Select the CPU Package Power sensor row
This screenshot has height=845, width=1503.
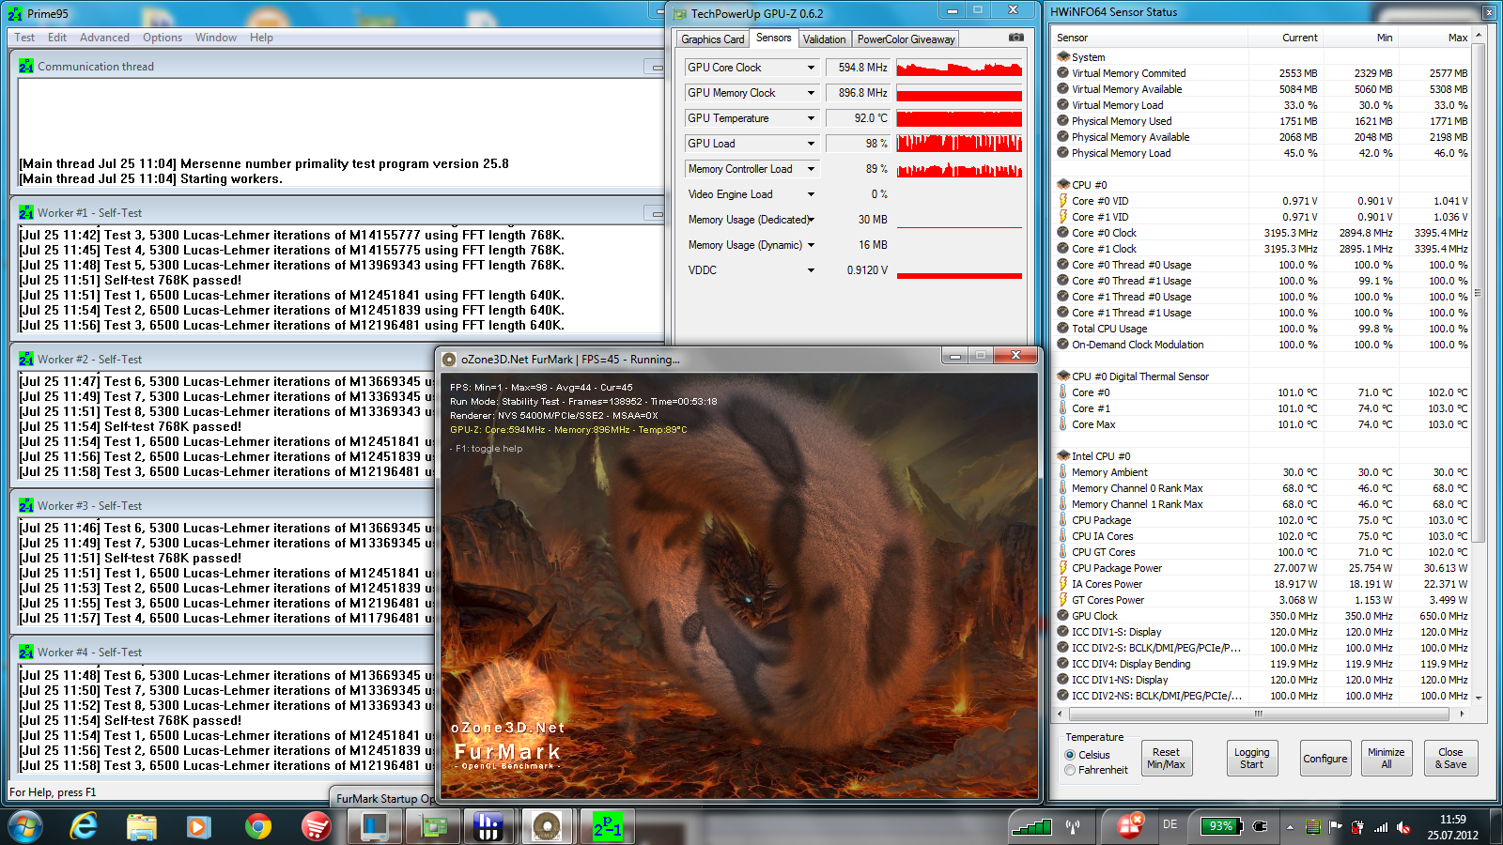click(1263, 568)
